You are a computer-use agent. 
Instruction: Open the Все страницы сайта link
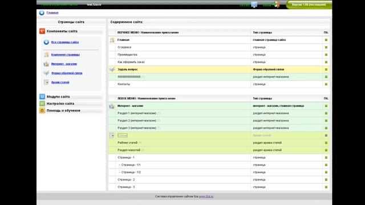coord(65,42)
